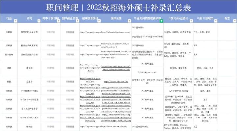Select the 字节跳动&懂车帝 cell

point(29,109)
